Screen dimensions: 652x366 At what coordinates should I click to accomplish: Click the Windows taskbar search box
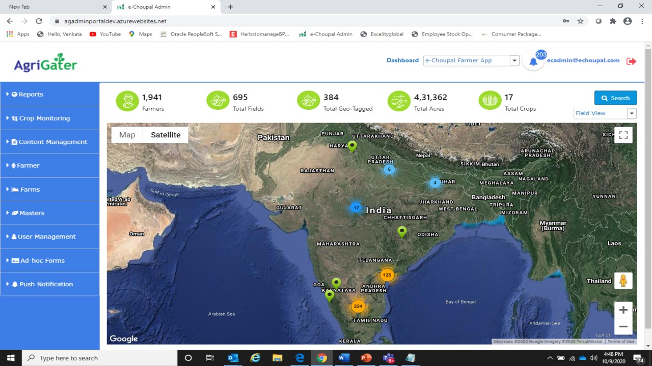point(99,358)
